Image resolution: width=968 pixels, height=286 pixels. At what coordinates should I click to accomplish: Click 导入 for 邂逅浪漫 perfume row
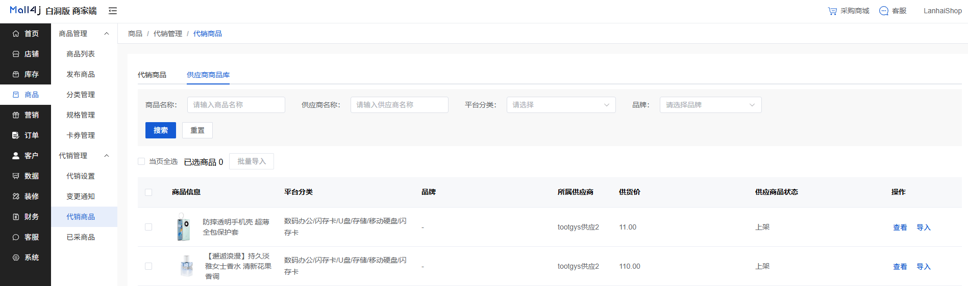coord(924,267)
